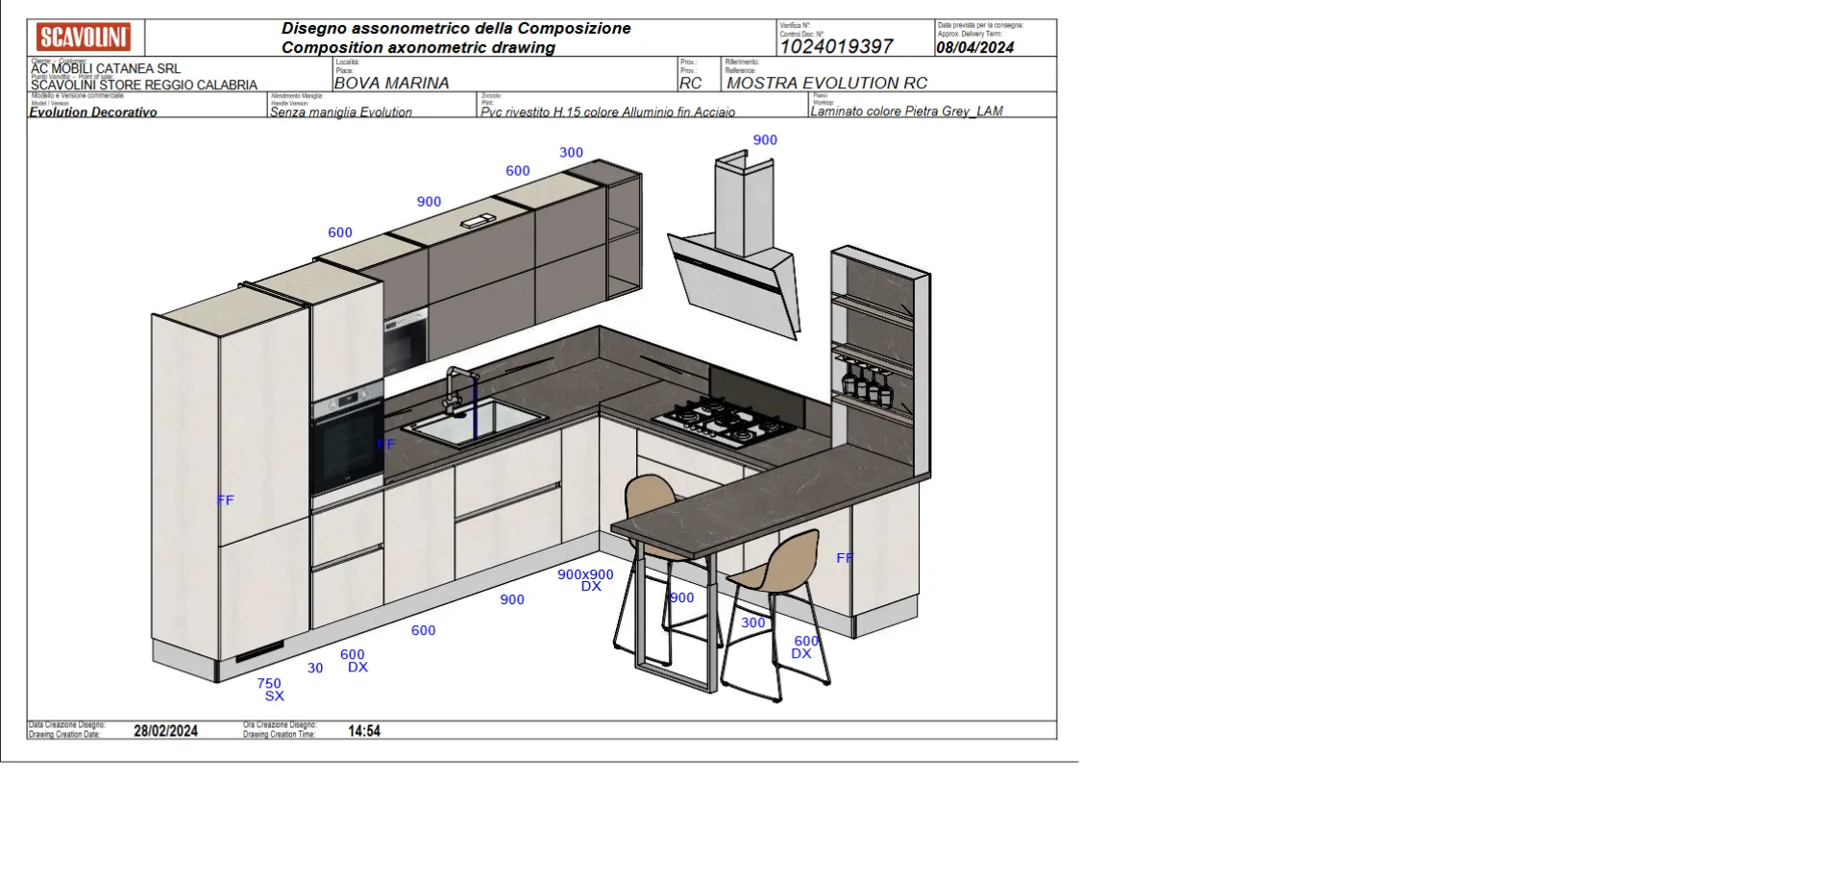Viewport: 1845px width, 877px height.
Task: Click the control document number 1024019397
Action: tap(836, 46)
